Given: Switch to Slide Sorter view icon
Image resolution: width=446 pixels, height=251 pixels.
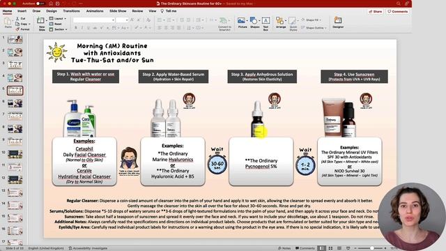Looking at the screenshot, I should 330,248.
